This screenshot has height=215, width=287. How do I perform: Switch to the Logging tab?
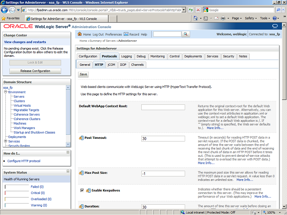coord(126,56)
